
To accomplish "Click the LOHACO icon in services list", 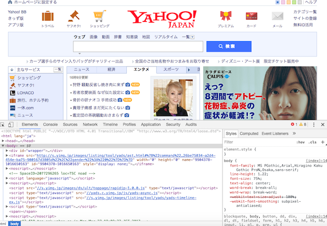I will click(12, 93).
